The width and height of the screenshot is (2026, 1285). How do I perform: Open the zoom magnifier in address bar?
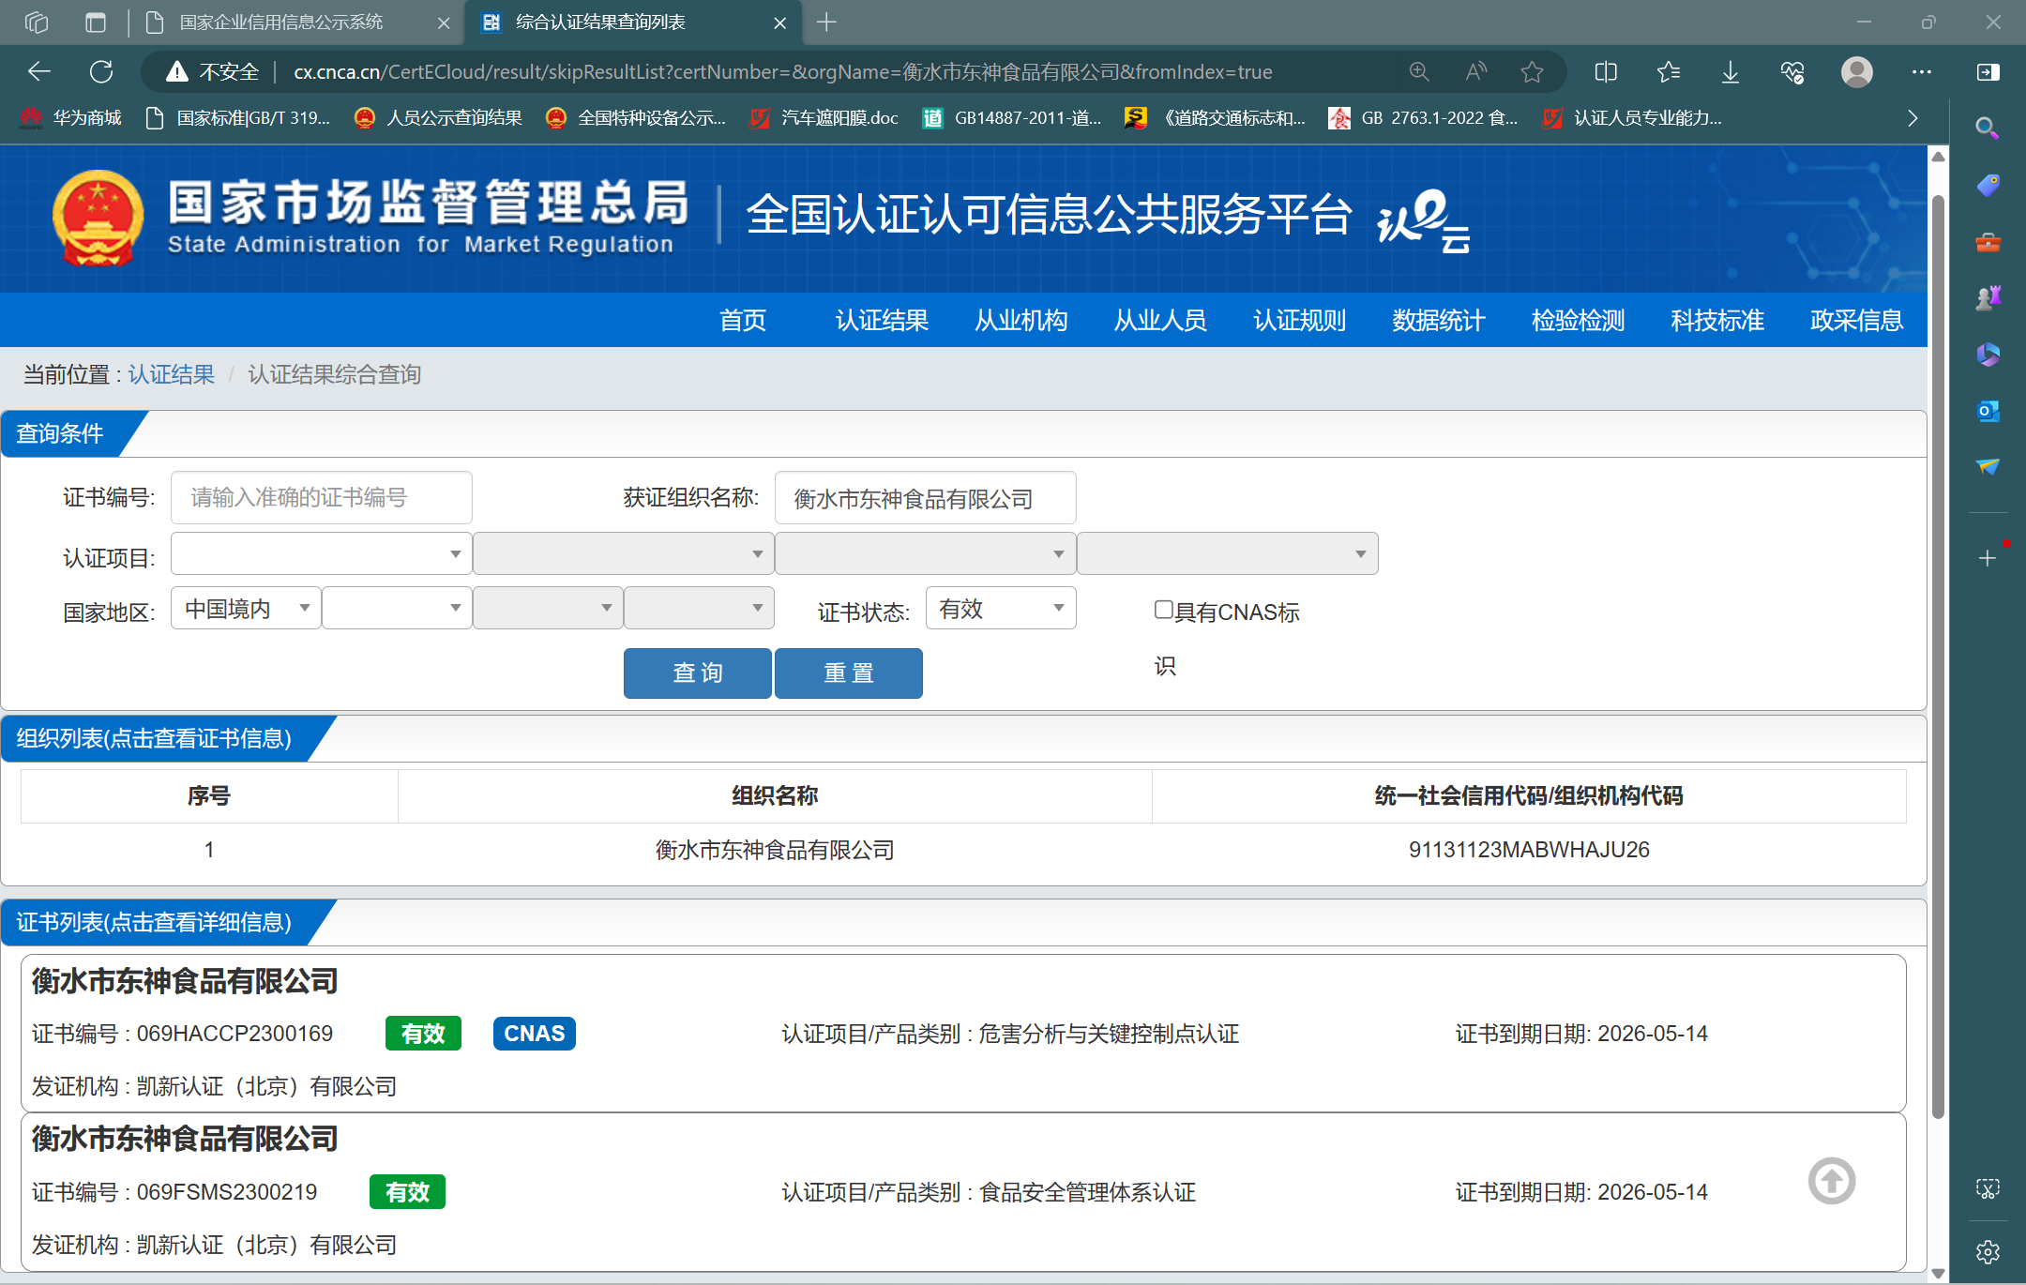1419,72
